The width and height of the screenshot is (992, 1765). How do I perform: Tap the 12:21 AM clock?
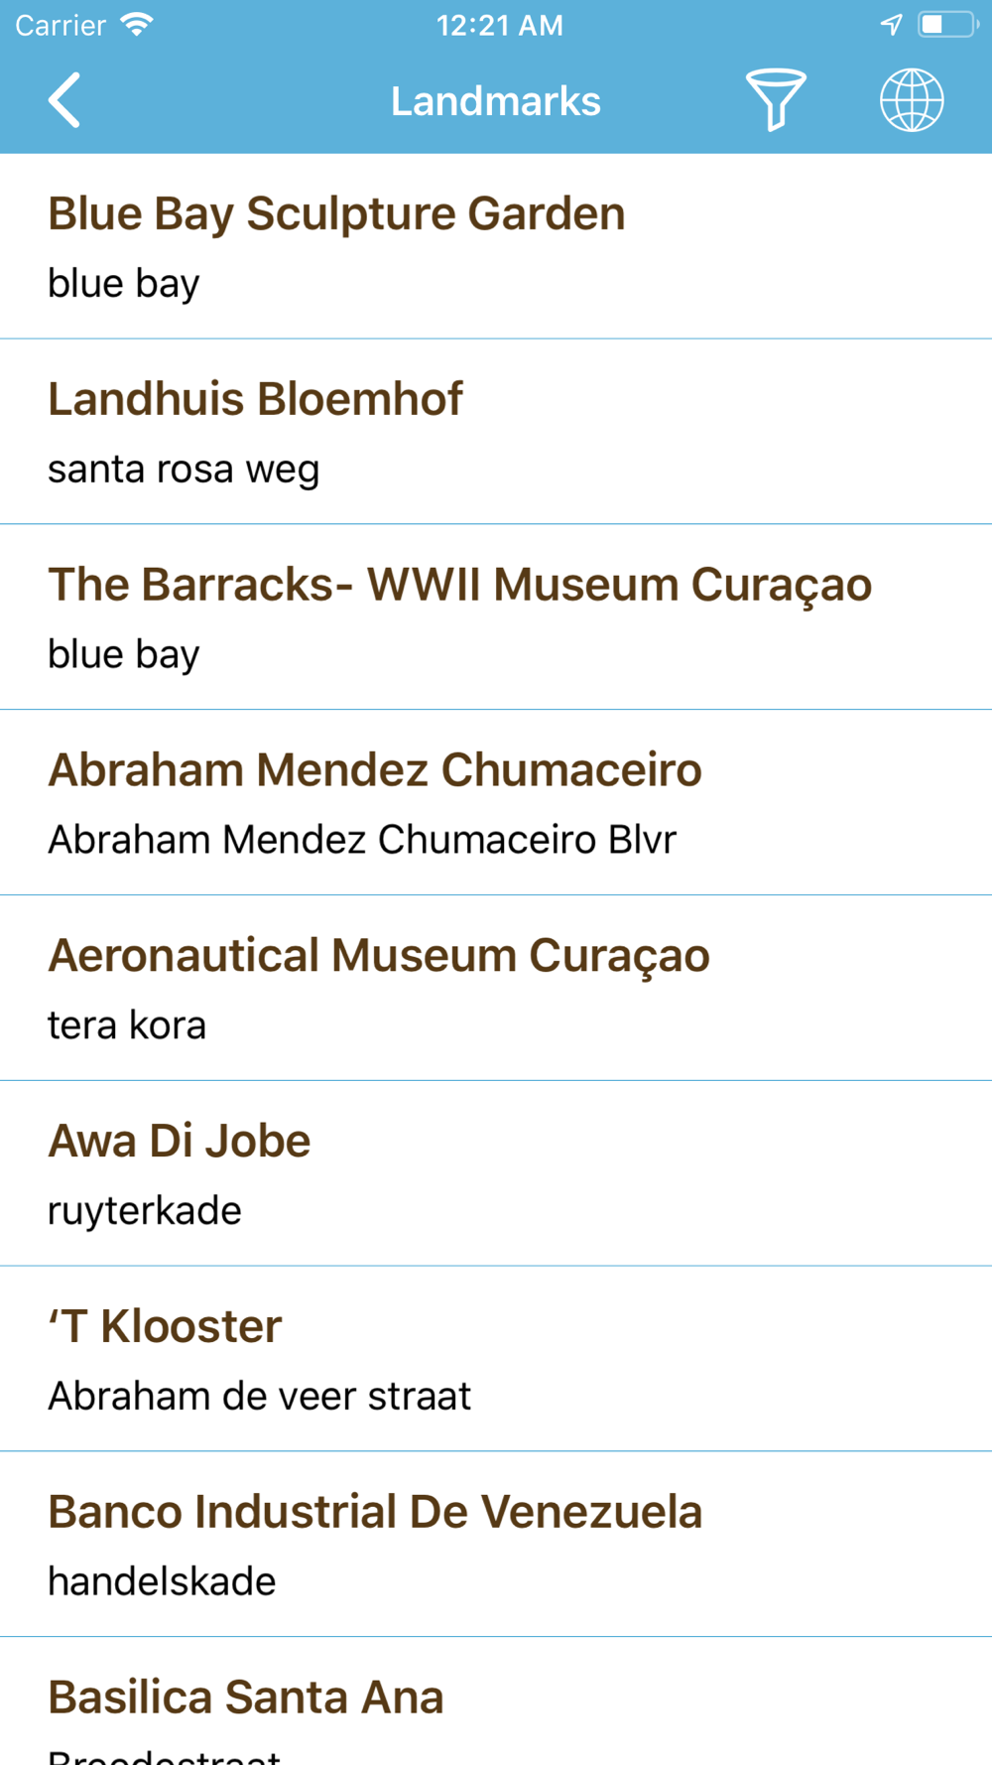pyautogui.click(x=499, y=25)
